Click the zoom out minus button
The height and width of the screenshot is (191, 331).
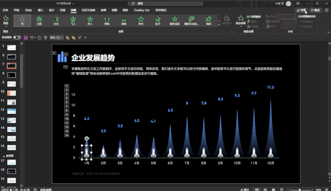pyautogui.click(x=288, y=190)
